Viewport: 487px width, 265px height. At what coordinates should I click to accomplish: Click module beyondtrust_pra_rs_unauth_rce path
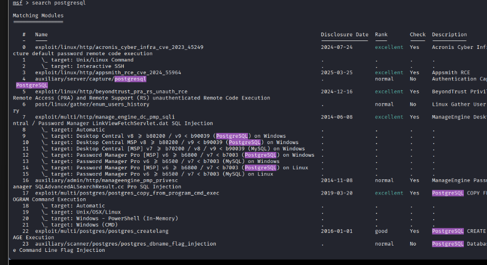click(x=111, y=91)
